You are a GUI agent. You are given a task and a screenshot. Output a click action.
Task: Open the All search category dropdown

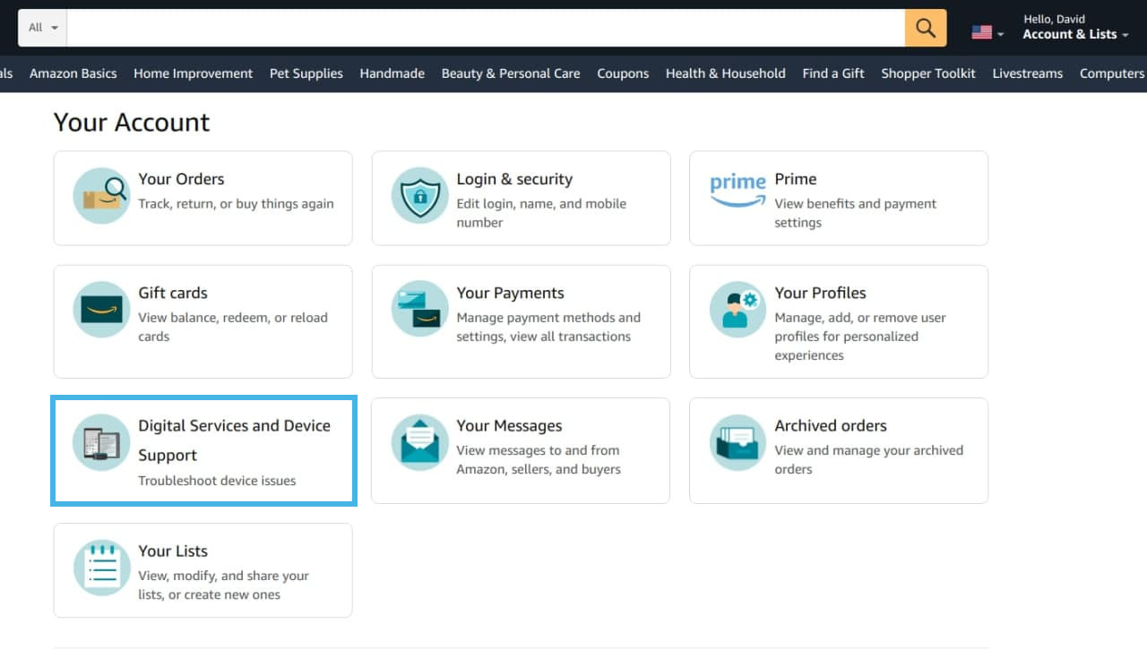click(42, 28)
